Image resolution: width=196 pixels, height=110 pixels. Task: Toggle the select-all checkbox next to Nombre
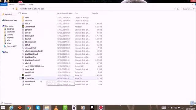tap(20, 13)
